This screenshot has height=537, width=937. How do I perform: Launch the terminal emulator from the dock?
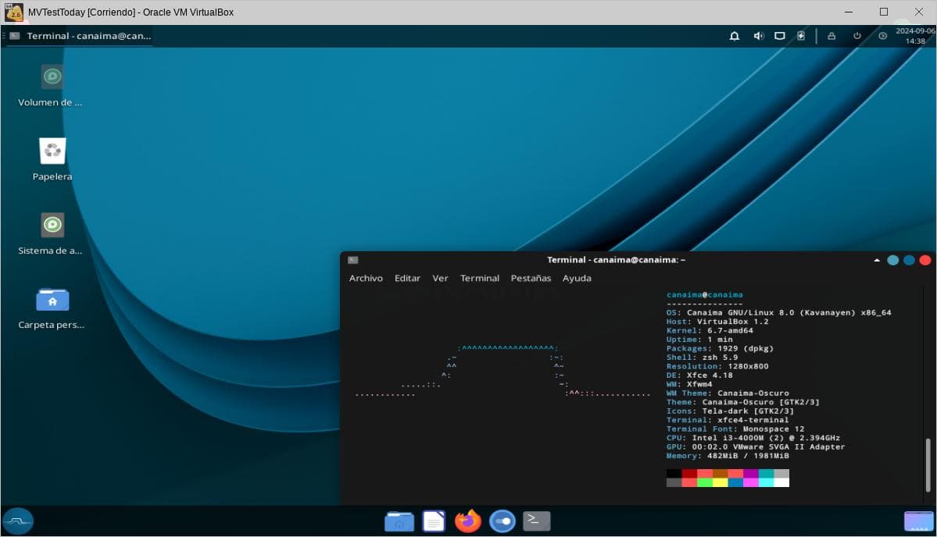pyautogui.click(x=537, y=521)
